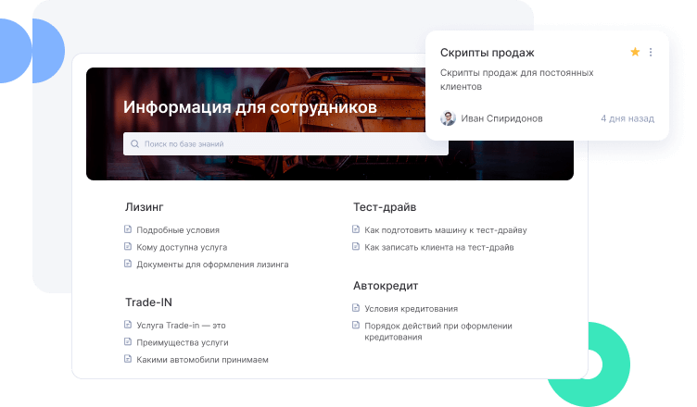Open Как подготовить машину к тест-драйву article
The width and height of the screenshot is (697, 407).
click(446, 230)
